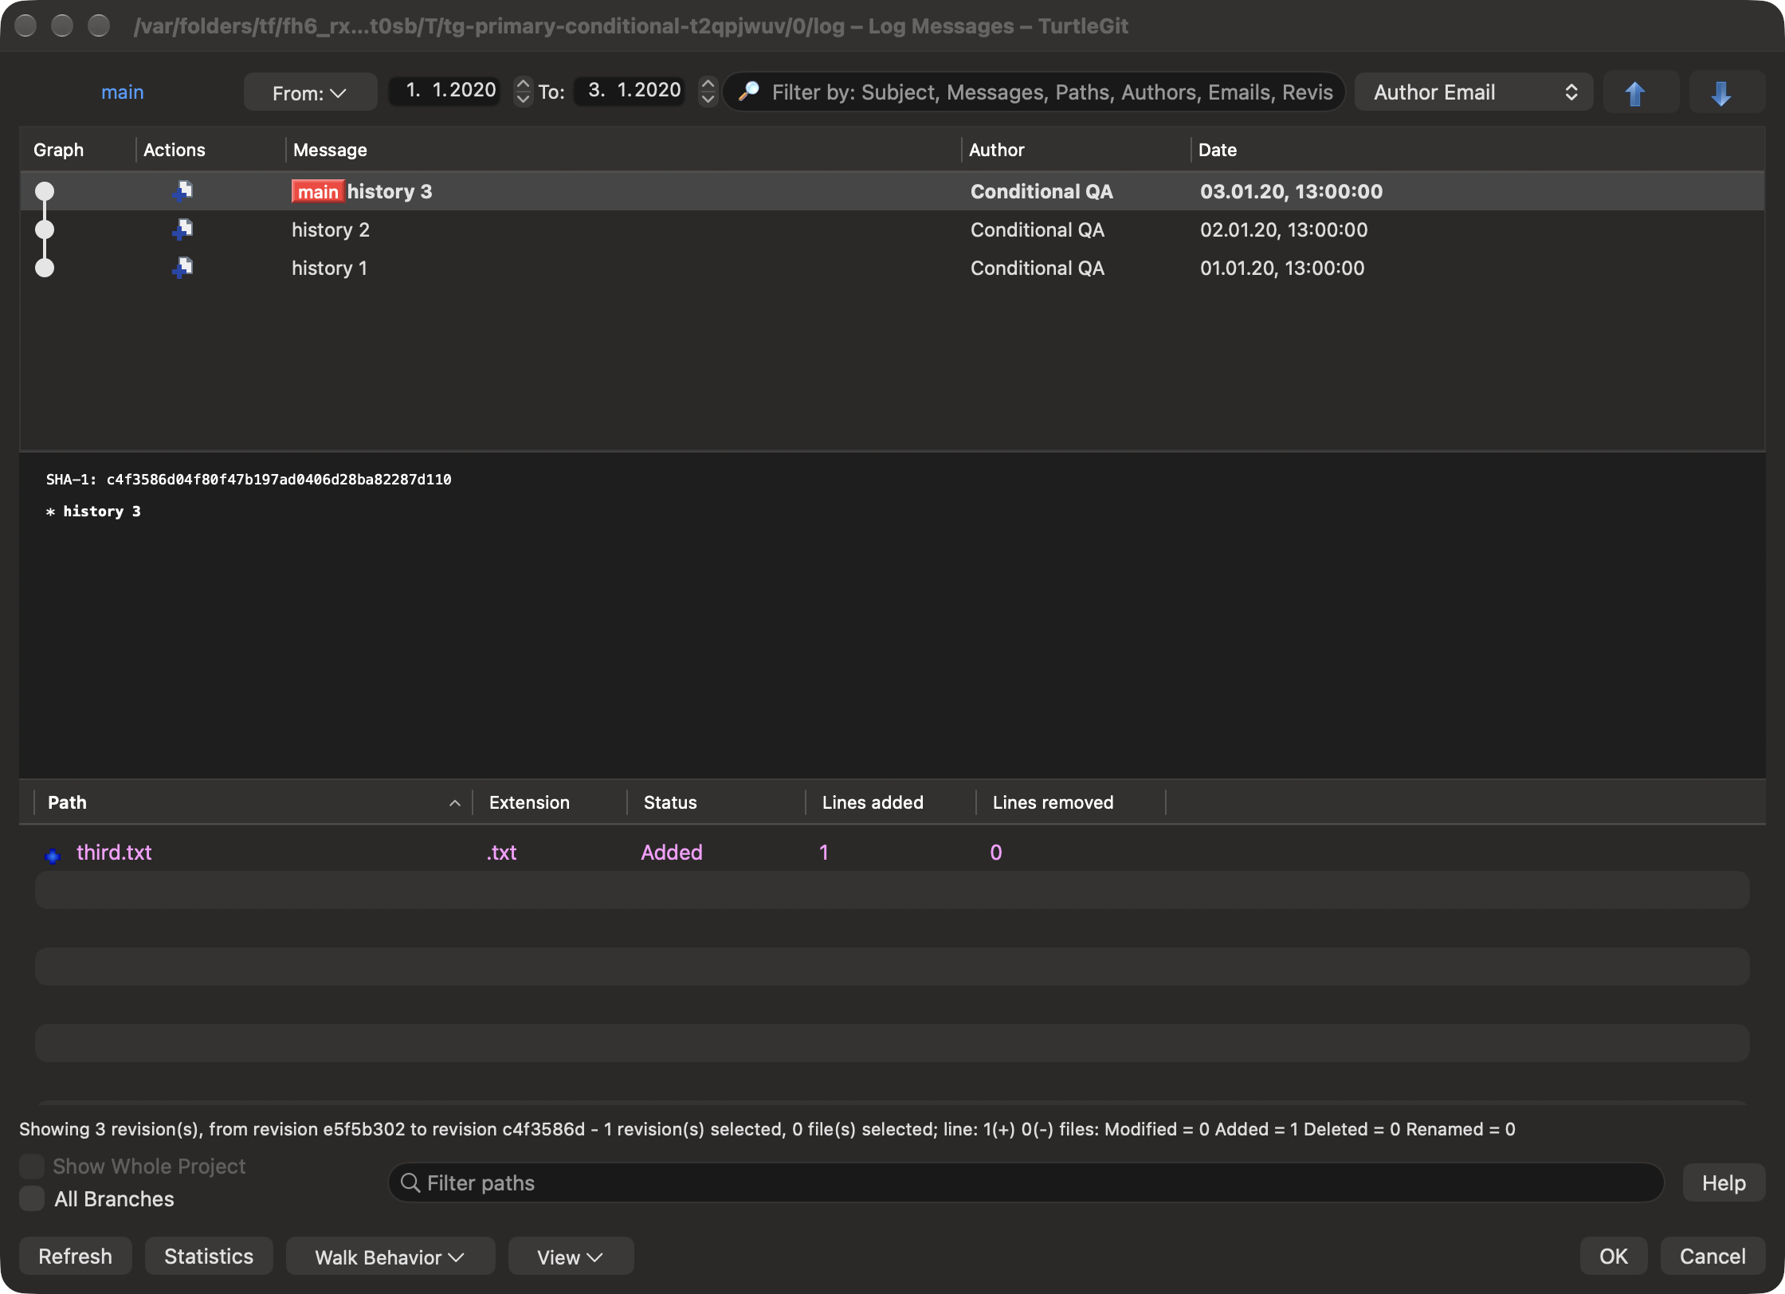Click the graph node of history 3
Viewport: 1785px width, 1294px height.
45,191
